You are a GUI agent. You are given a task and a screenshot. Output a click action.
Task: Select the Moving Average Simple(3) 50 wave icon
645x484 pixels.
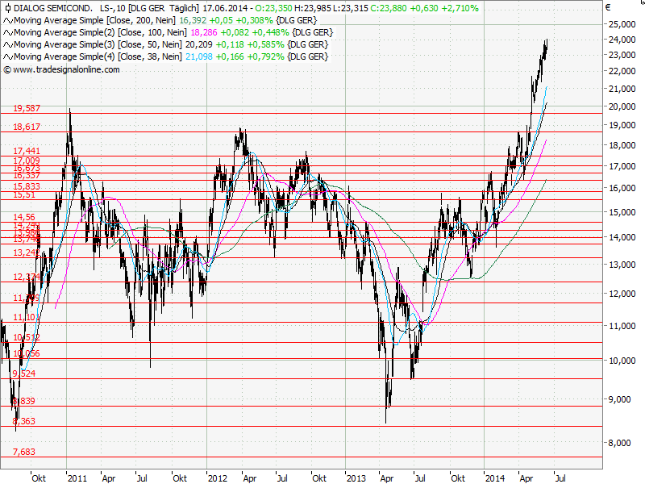click(x=7, y=44)
